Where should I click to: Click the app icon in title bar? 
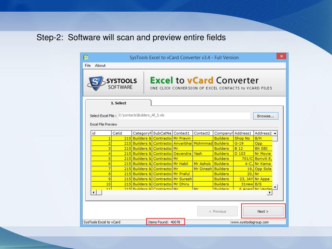(x=86, y=57)
